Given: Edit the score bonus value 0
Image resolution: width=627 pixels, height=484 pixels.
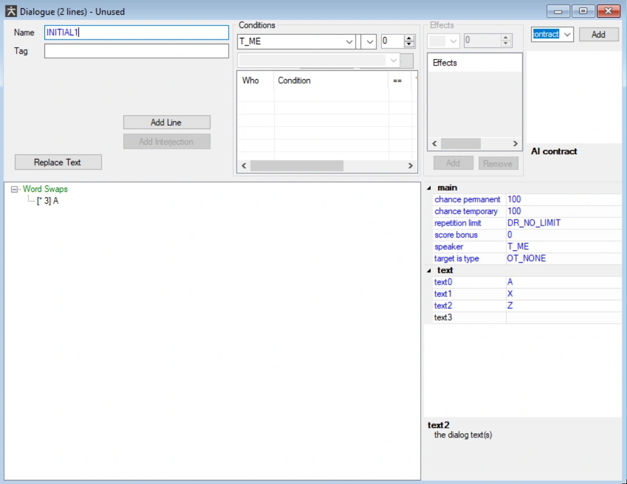Looking at the screenshot, I should (563, 235).
